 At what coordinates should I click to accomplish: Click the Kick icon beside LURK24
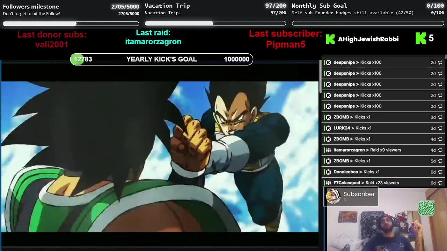coord(328,128)
